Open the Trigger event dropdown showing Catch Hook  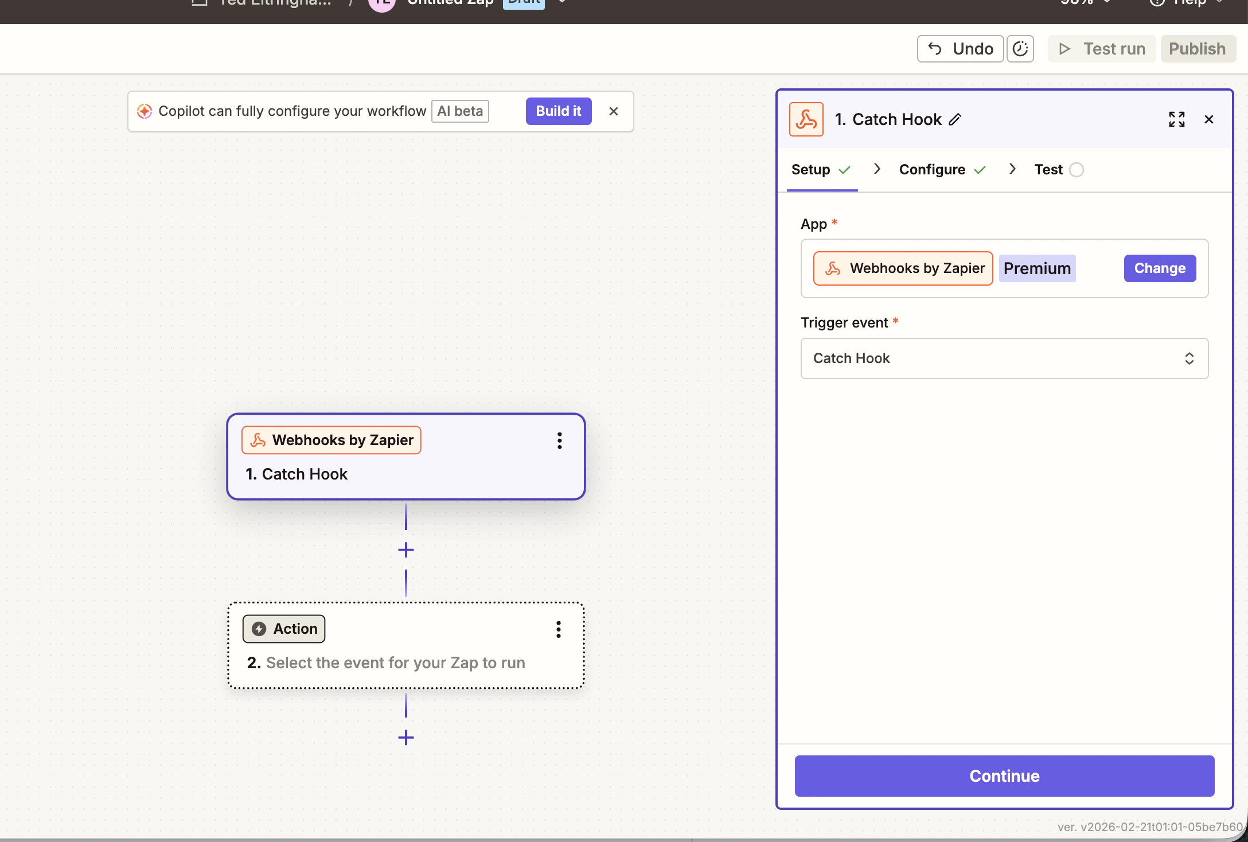click(x=1004, y=358)
